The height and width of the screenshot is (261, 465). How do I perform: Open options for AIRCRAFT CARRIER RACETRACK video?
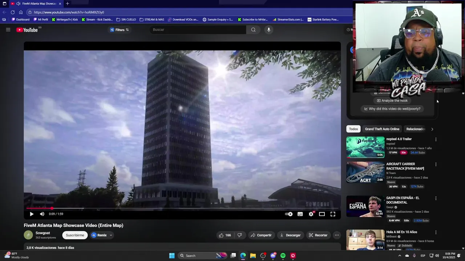pos(436,164)
